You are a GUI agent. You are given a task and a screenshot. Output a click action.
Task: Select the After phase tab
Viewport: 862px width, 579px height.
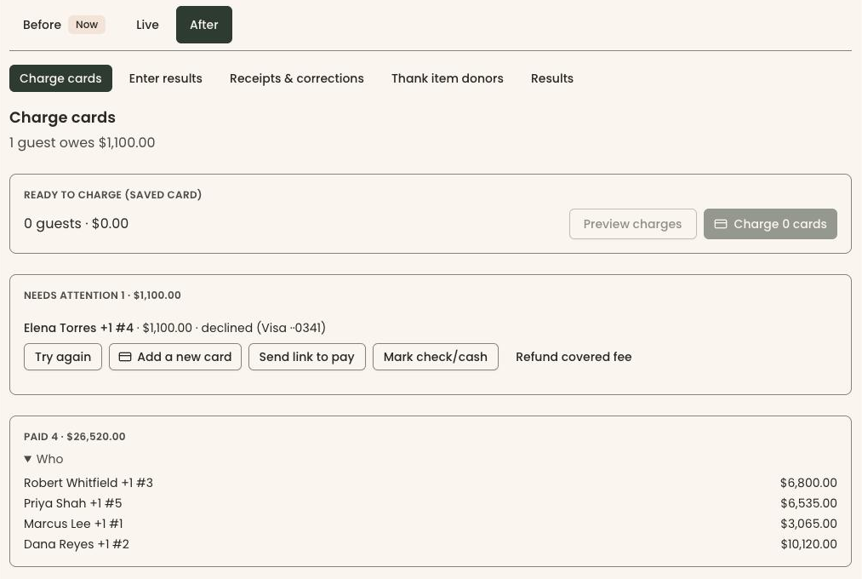tap(204, 25)
